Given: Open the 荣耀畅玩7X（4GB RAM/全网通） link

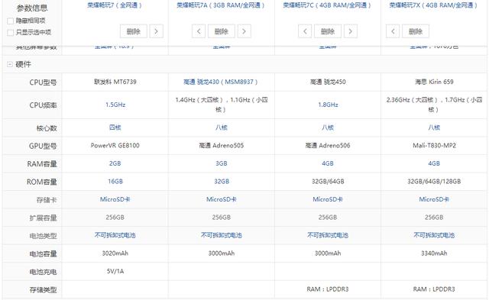Looking at the screenshot, I should pos(433,5).
